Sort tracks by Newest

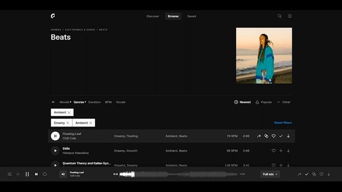(242, 102)
